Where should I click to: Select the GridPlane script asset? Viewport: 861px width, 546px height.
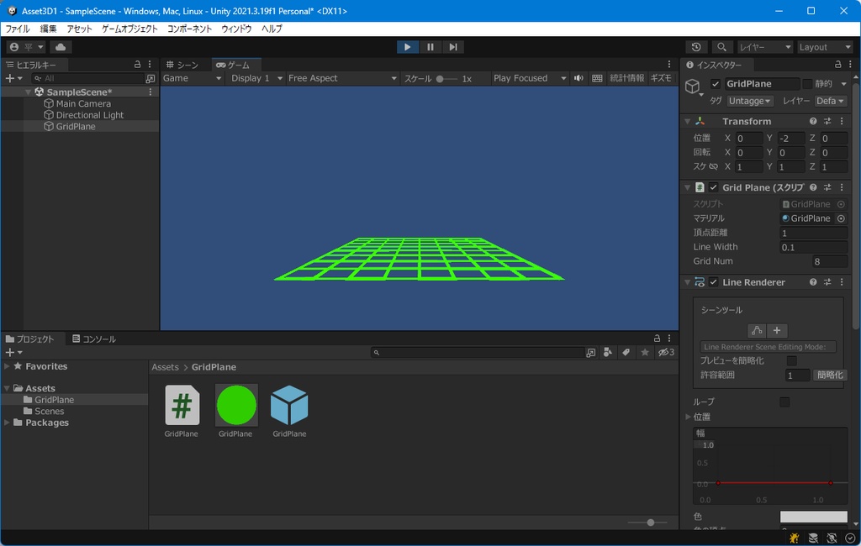[182, 412]
